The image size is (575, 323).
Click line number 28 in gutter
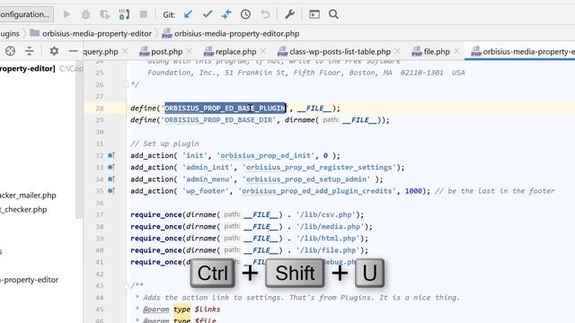pos(100,109)
